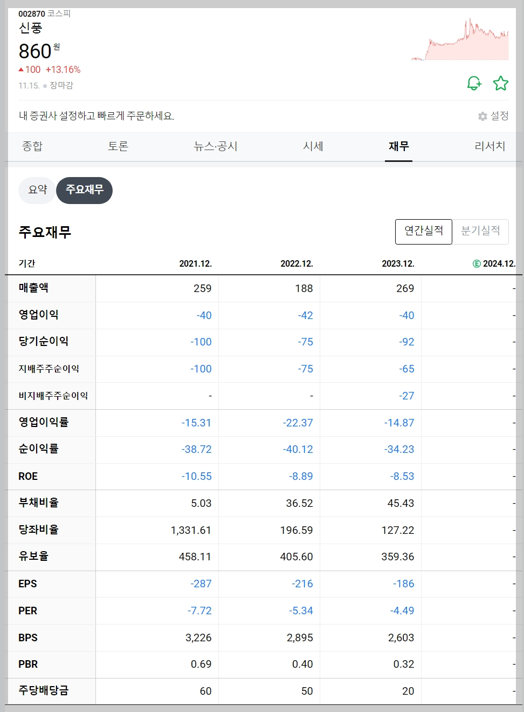
Task: Click the PER row label
Action: (27, 611)
